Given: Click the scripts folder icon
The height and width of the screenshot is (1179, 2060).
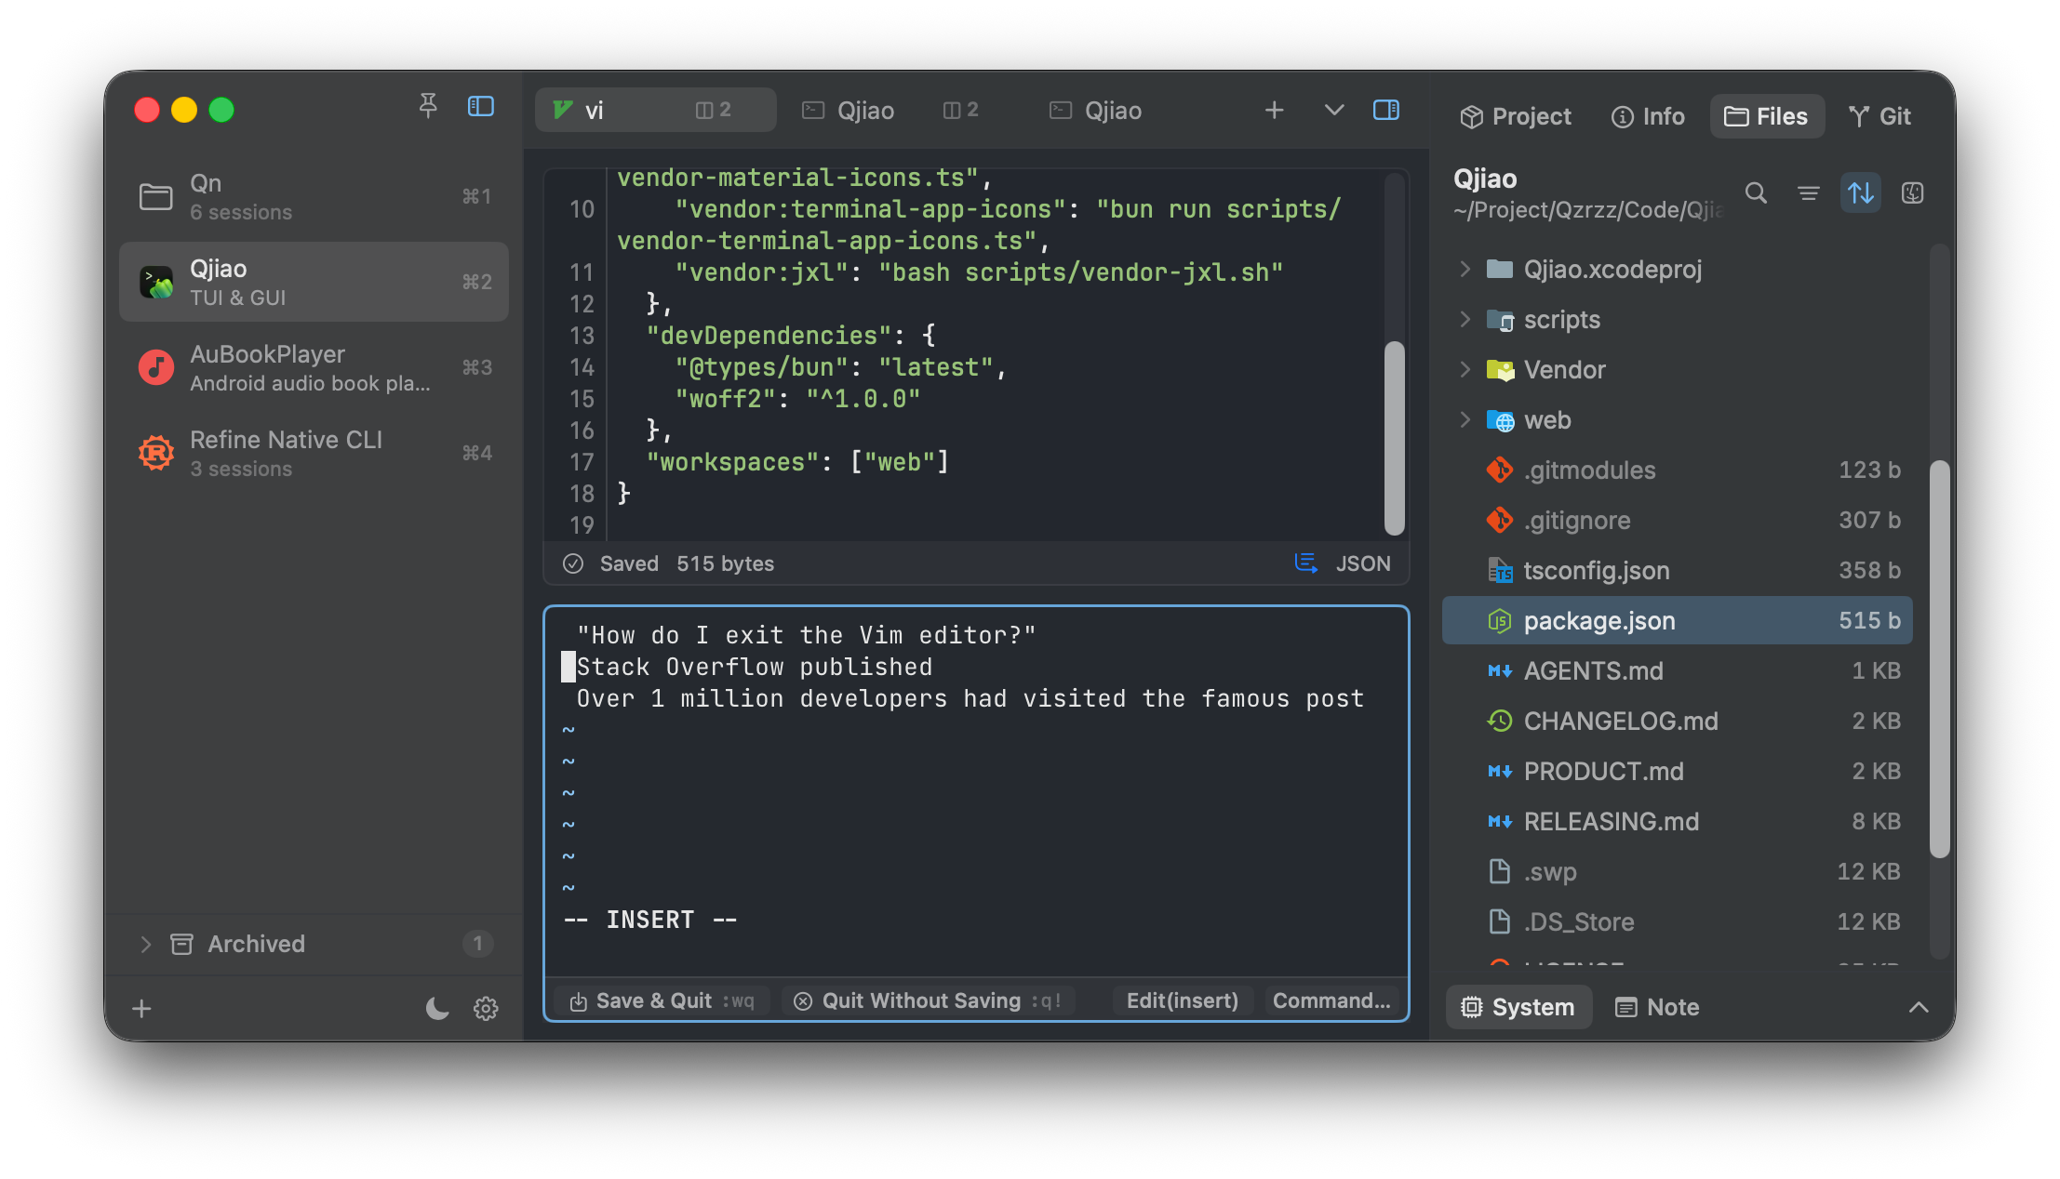Looking at the screenshot, I should (x=1499, y=320).
